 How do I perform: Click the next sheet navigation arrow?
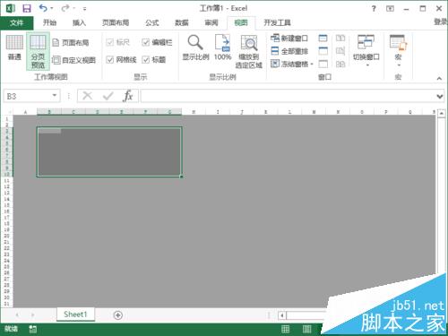[x=32, y=314]
